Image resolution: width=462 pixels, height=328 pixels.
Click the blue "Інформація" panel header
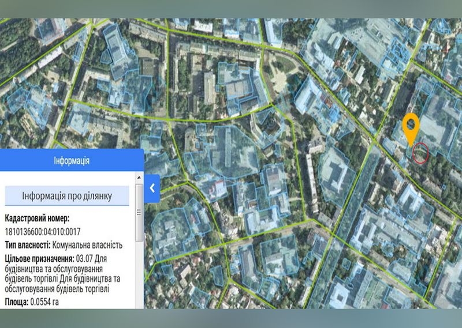pos(72,160)
